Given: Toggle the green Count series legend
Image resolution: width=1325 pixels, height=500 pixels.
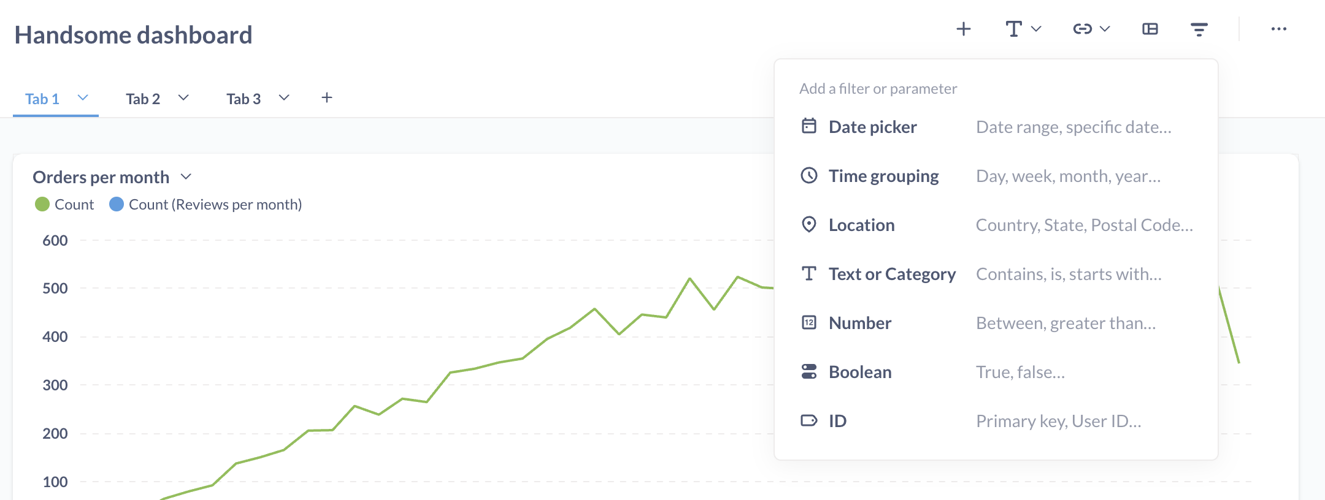Looking at the screenshot, I should click(64, 205).
